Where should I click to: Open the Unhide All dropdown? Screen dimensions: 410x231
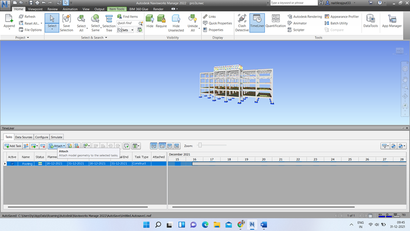click(199, 28)
